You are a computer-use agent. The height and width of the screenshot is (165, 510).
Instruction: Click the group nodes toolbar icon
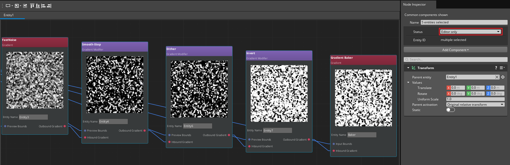(17, 6)
